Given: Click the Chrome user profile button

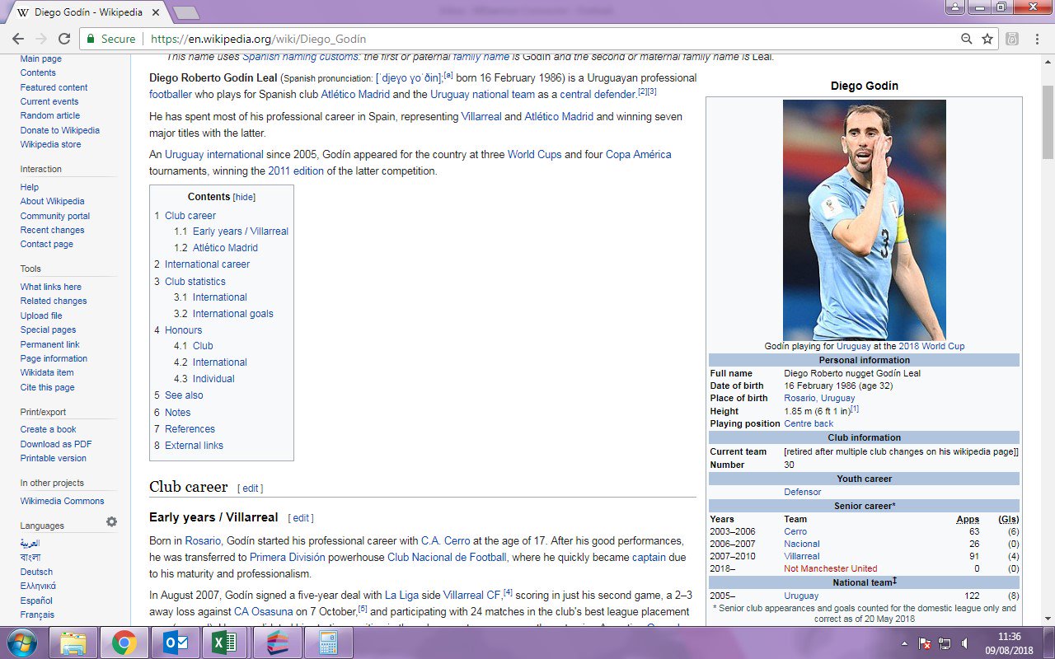Looking at the screenshot, I should tap(955, 7).
